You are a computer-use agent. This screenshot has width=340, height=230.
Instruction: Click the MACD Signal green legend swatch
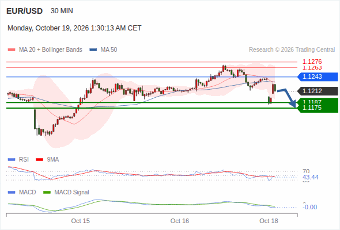pyautogui.click(x=47, y=193)
